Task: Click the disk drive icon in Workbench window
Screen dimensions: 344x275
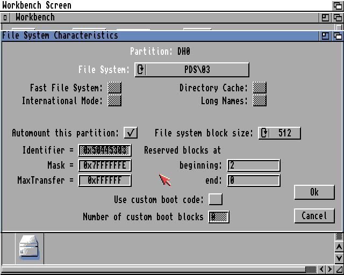Action: 29,248
